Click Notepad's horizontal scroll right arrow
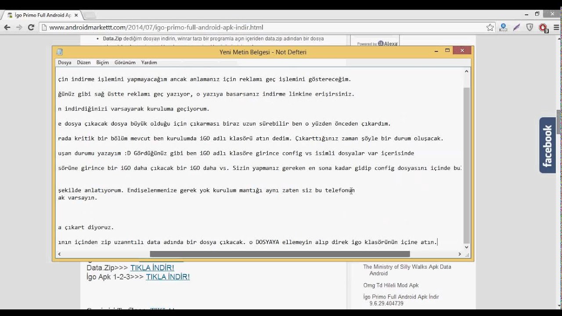Image resolution: width=562 pixels, height=316 pixels. (x=460, y=254)
